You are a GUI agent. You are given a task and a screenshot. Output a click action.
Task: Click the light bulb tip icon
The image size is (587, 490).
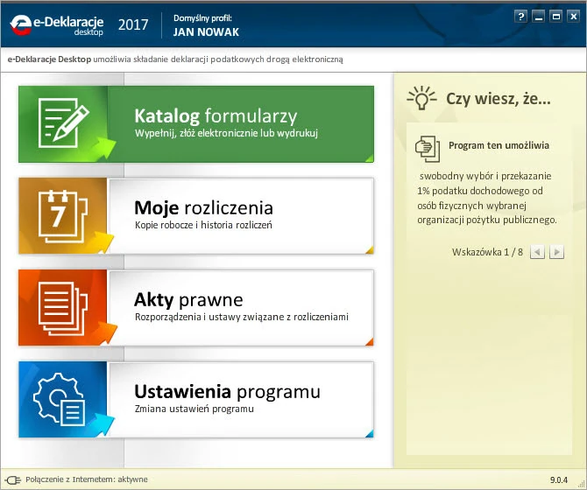pyautogui.click(x=422, y=98)
